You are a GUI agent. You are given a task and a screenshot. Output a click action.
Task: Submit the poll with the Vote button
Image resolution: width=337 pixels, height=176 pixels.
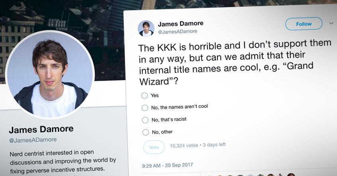pyautogui.click(x=154, y=147)
